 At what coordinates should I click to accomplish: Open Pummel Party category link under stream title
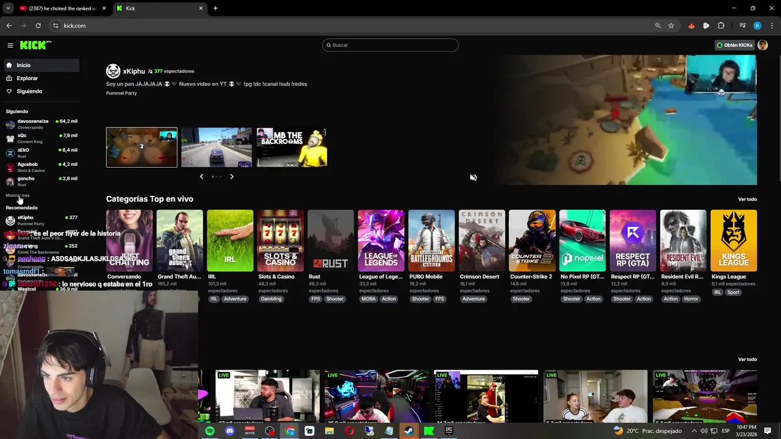[x=121, y=93]
